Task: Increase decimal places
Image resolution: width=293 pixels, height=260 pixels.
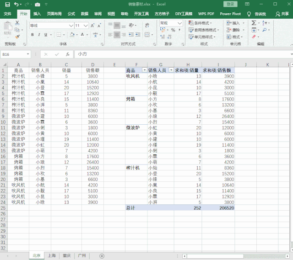Action: [x=163, y=37]
